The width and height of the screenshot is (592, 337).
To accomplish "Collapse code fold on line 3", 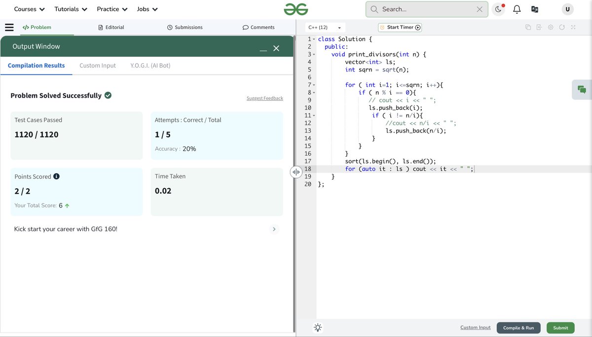I will pyautogui.click(x=314, y=55).
